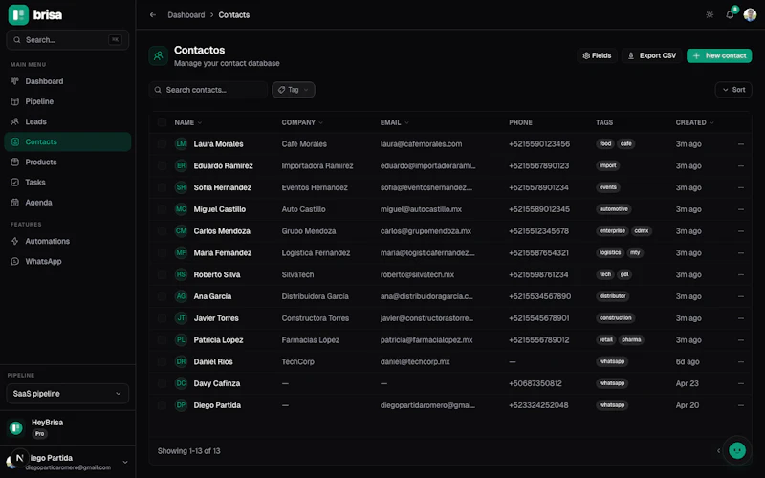Check the Roberto Silva row checkbox
Viewport: 765px width, 478px height.
(x=162, y=274)
